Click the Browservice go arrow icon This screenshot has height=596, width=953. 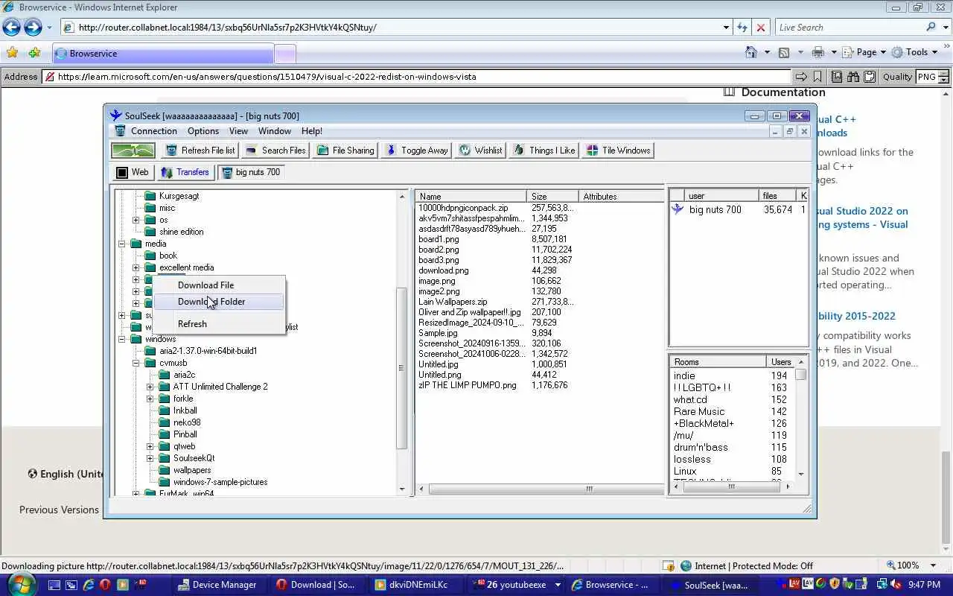(x=801, y=77)
